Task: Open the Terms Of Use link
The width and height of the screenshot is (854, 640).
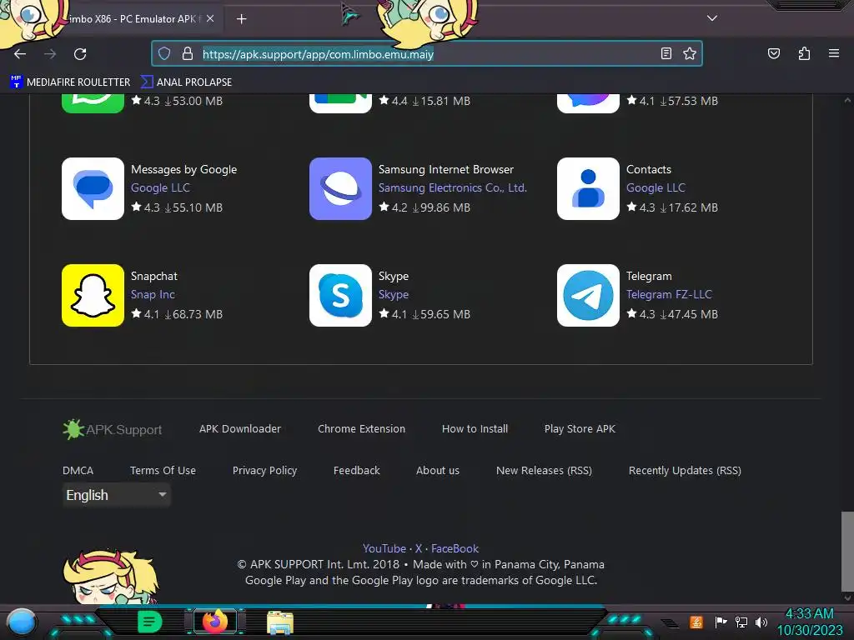Action: [x=163, y=470]
